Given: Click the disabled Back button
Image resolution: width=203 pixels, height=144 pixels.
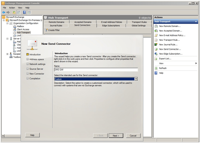Looking at the screenshot, I should pos(100,136).
